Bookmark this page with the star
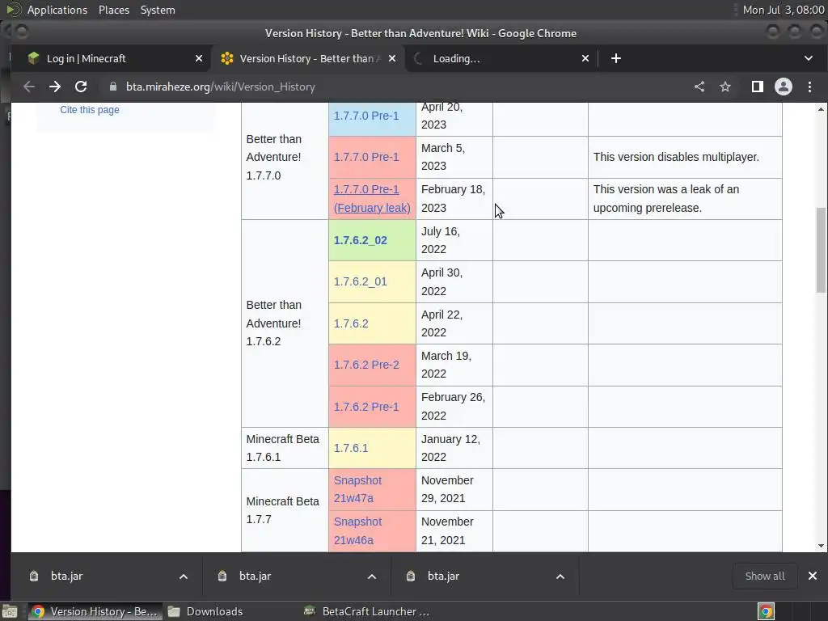The image size is (828, 621). (x=725, y=87)
